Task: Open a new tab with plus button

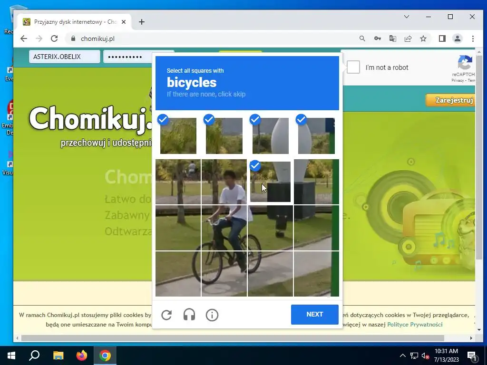Action: [x=142, y=22]
